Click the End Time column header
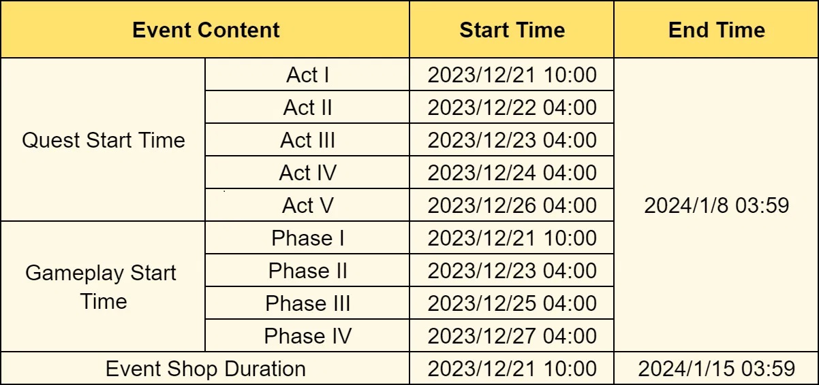The image size is (819, 385). (716, 30)
